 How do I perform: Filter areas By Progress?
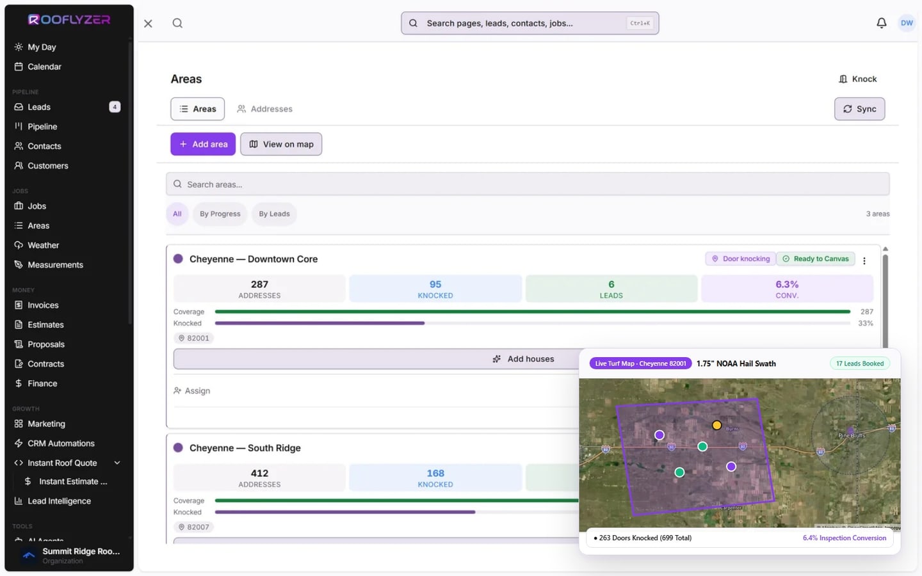(x=220, y=214)
